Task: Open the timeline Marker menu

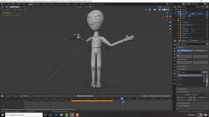Action: [26, 96]
